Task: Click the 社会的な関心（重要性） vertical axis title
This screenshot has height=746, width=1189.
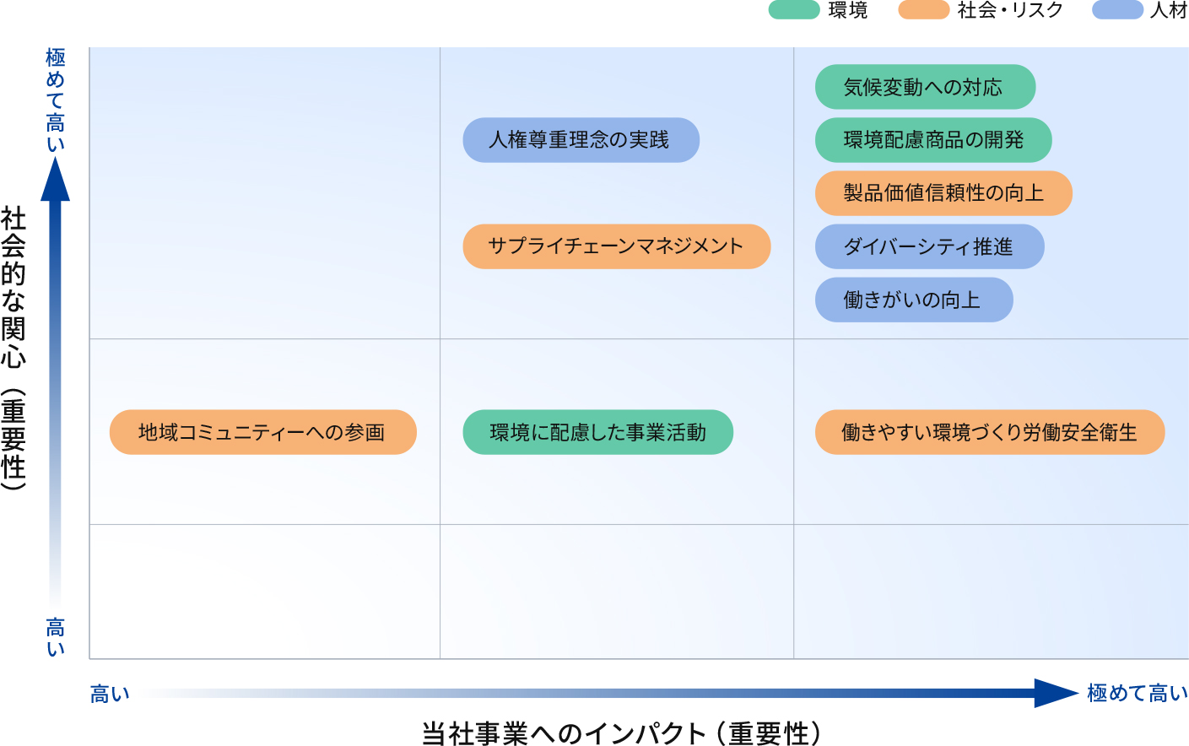Action: coord(14,347)
